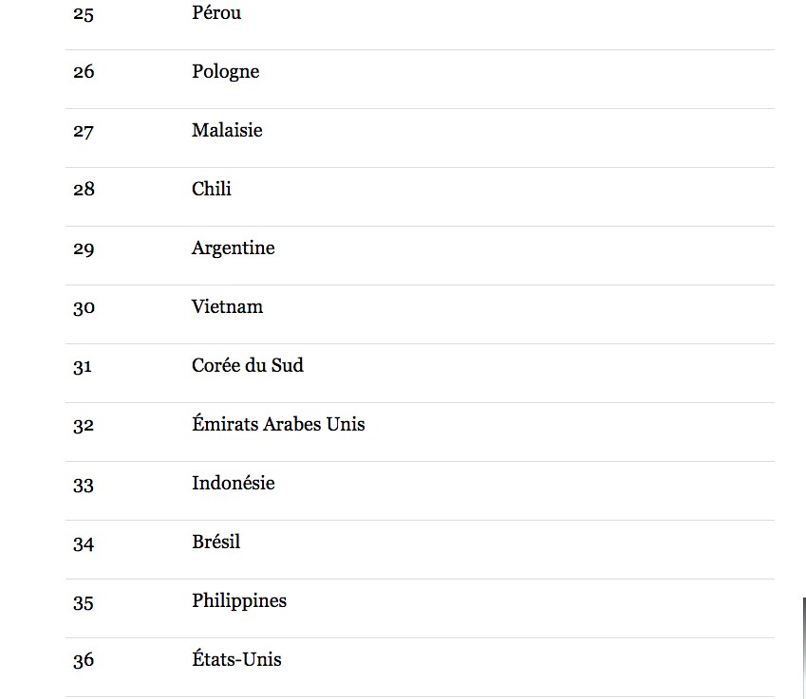Click on Indonésie in the table
Viewport: 806px width, 699px height.
[234, 483]
